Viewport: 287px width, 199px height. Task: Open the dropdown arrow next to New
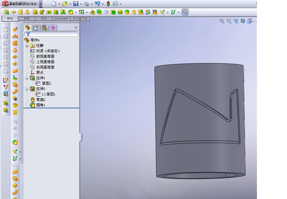[x=59, y=4]
